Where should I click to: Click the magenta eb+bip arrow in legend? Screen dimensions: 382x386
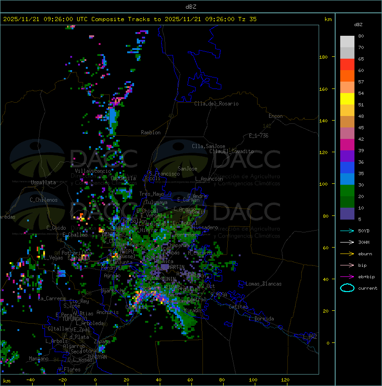tap(347, 277)
